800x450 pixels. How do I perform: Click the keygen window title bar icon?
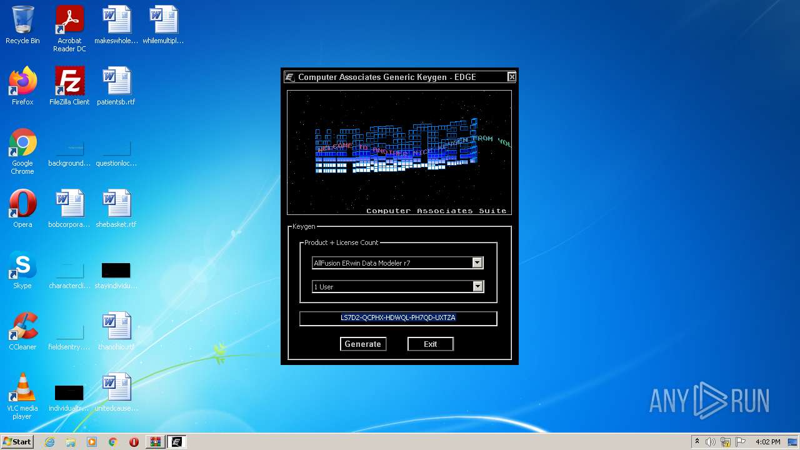[289, 77]
